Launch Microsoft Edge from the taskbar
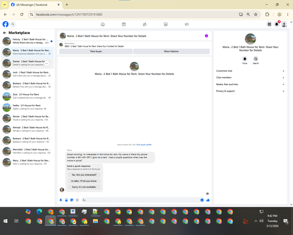The image size is (293, 235). click(39, 211)
